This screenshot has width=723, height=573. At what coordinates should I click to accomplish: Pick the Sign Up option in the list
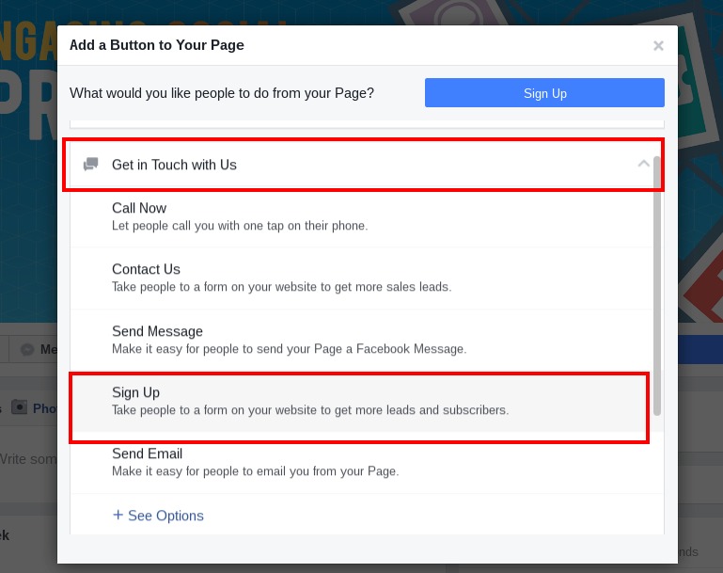[x=367, y=401]
